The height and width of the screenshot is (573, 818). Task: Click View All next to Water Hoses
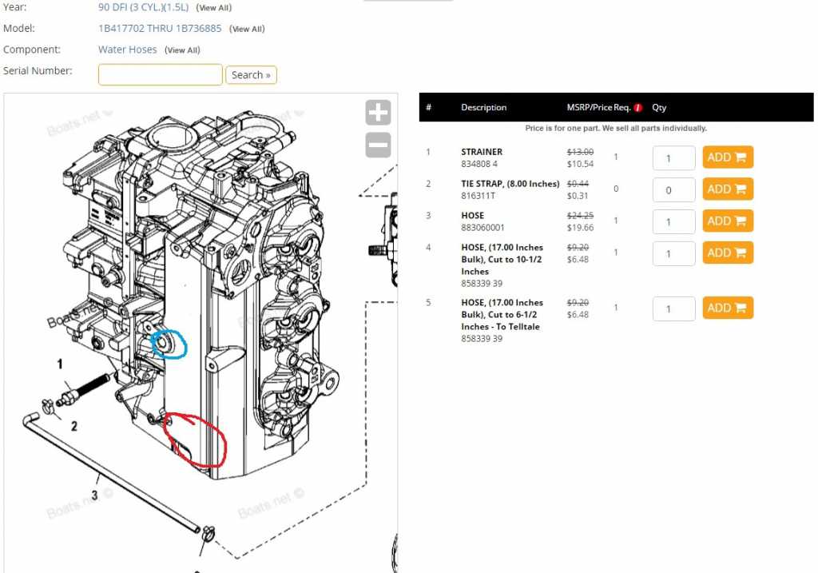click(182, 50)
